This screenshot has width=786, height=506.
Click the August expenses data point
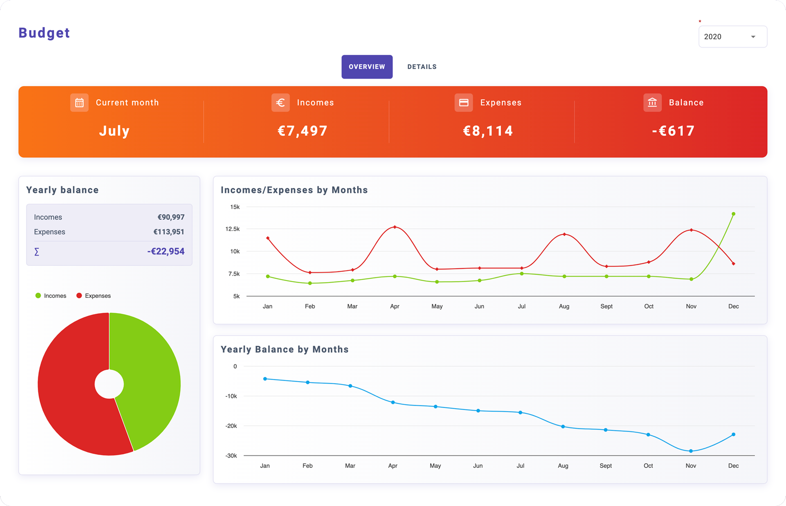pyautogui.click(x=564, y=234)
